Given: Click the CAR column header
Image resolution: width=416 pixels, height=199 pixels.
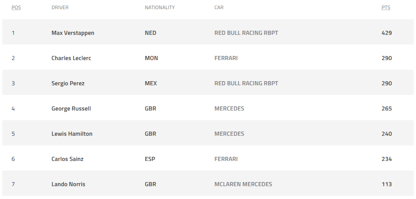Looking at the screenshot, I should [x=219, y=8].
